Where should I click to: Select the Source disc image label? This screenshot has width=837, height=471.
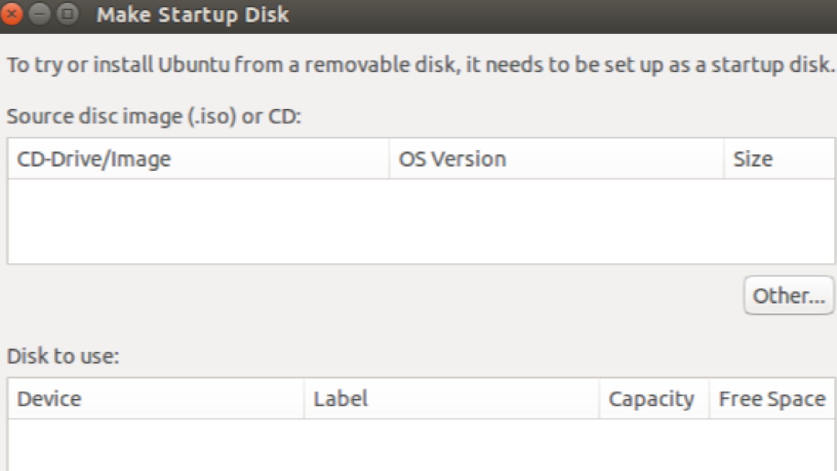click(153, 116)
